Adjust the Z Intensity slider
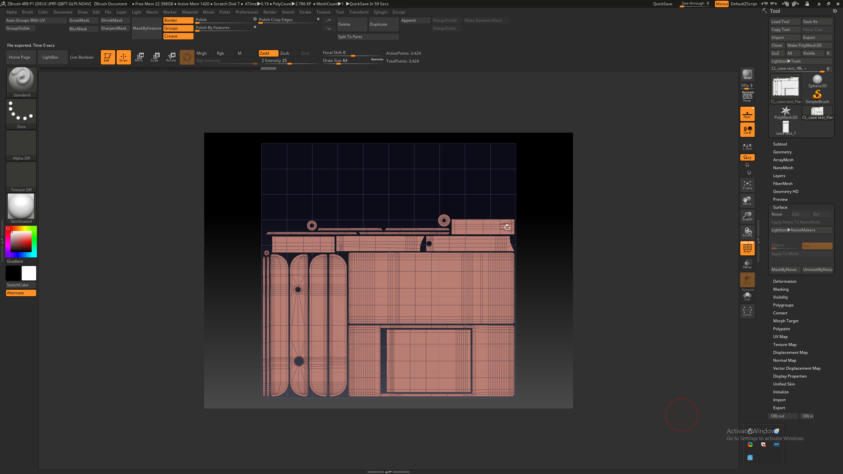The image size is (843, 474). [289, 61]
